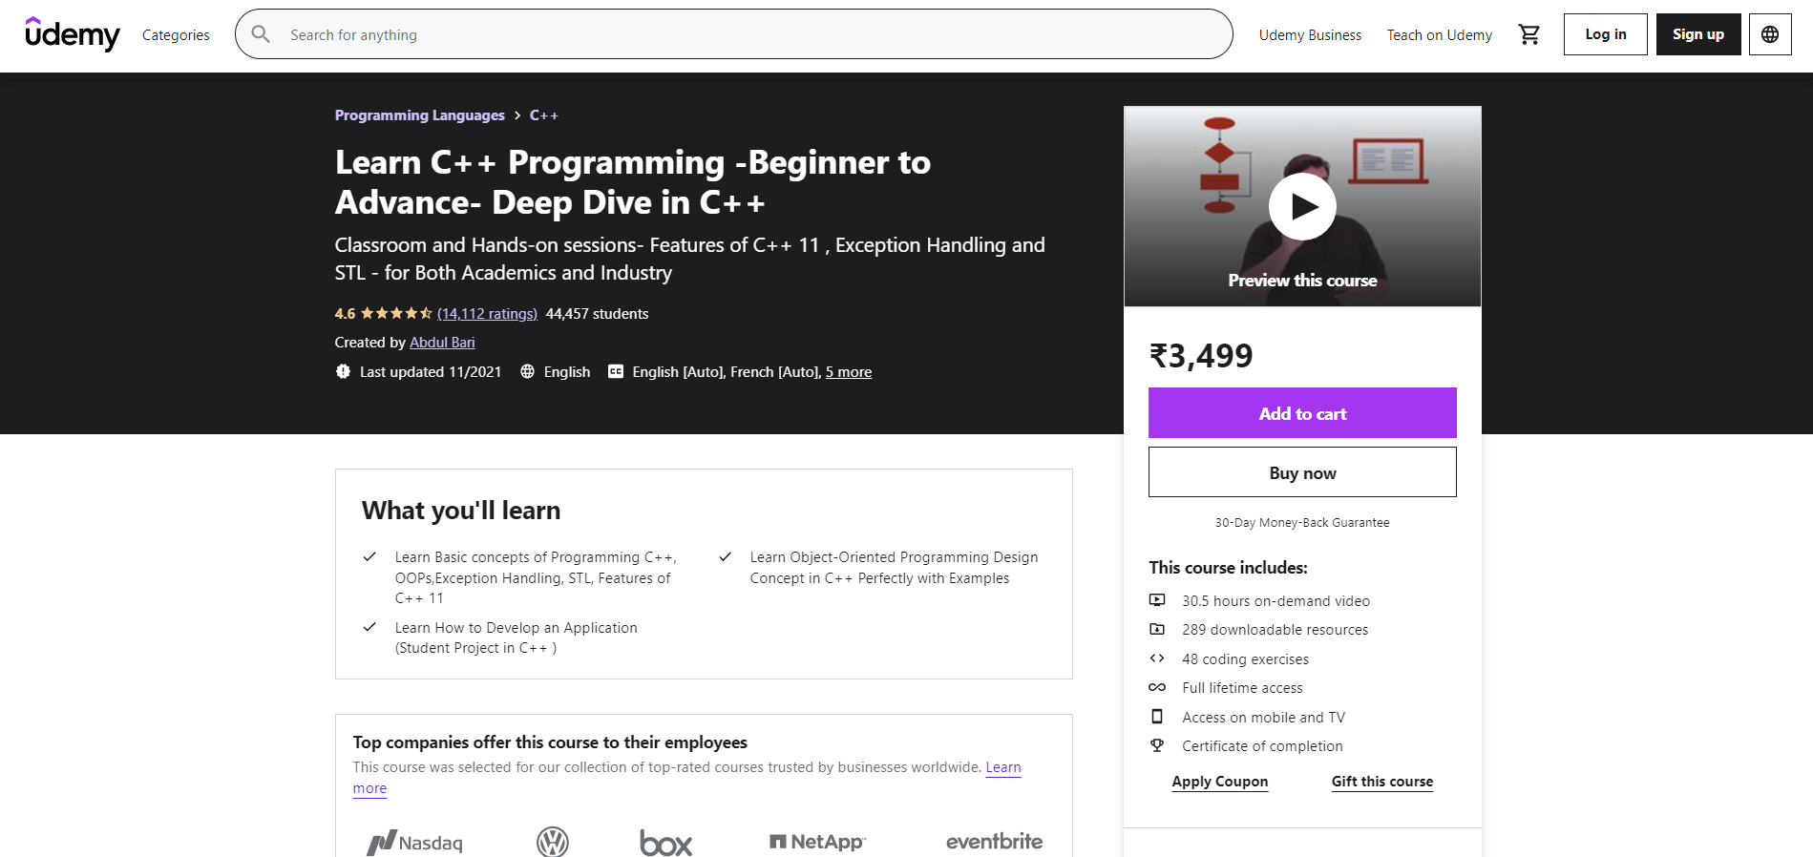
Task: Click Gift this course
Action: click(x=1382, y=782)
